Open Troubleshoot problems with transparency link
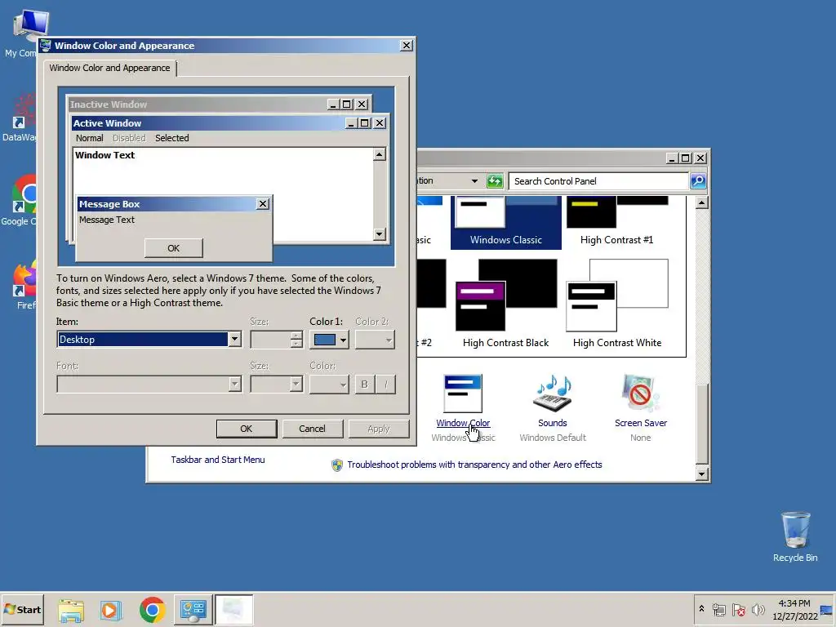This screenshot has width=836, height=627. coord(474,465)
